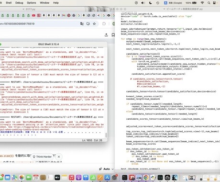
Task: Open the Options menu
Action: point(32,3)
